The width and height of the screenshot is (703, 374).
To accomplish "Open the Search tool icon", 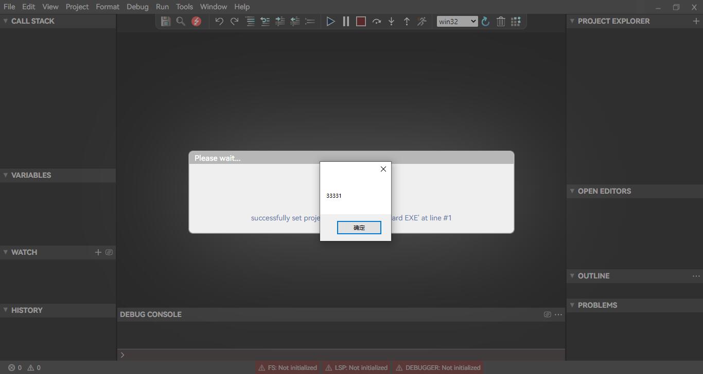I will tap(181, 21).
